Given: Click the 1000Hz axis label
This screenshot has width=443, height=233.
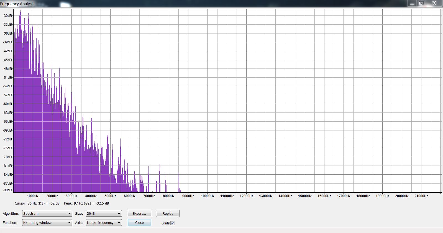Looking at the screenshot, I should tap(33, 196).
